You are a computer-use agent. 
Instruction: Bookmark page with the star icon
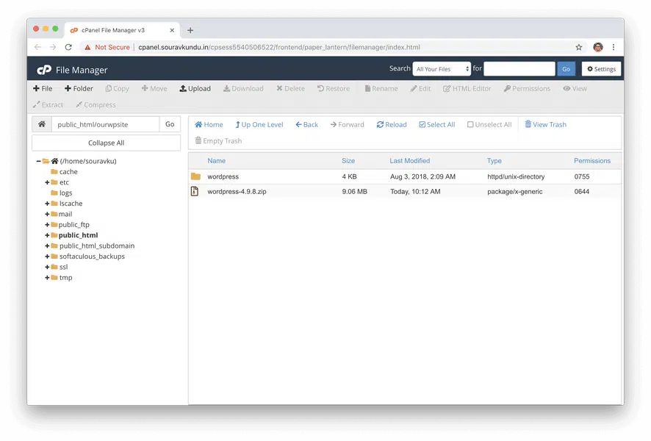pyautogui.click(x=578, y=47)
